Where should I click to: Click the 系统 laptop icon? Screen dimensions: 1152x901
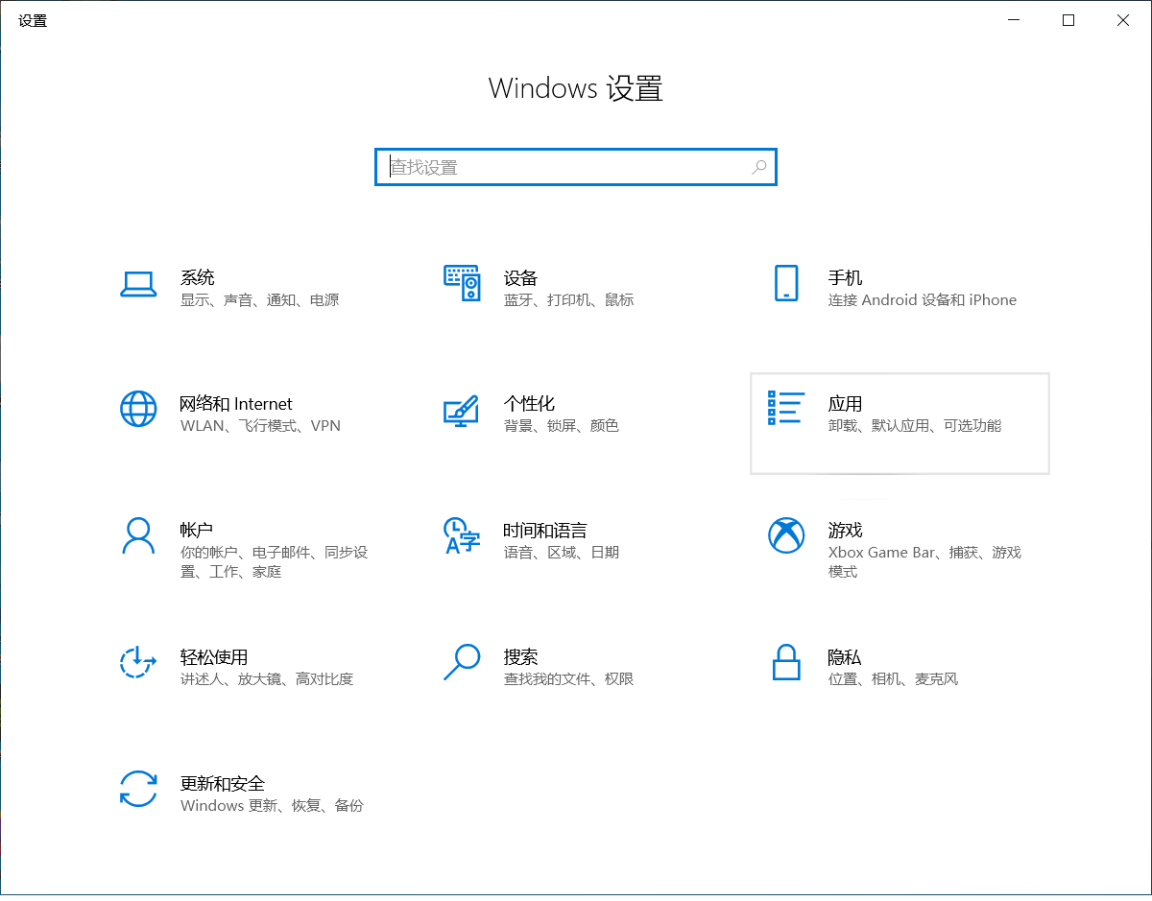[138, 284]
